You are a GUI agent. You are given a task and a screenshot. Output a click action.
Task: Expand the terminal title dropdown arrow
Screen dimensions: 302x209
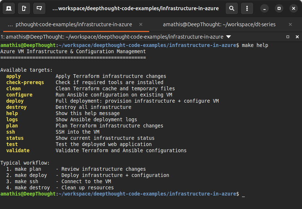(x=229, y=37)
